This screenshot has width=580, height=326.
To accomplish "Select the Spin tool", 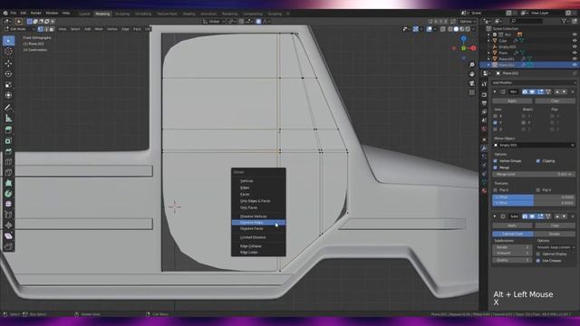I will pos(8,194).
